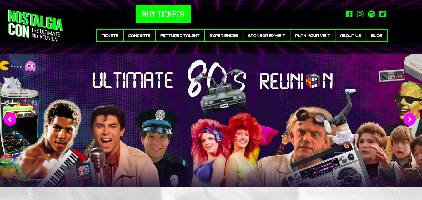Open the Twitter social icon
Viewport: 422px width, 200px height.
coord(383,14)
